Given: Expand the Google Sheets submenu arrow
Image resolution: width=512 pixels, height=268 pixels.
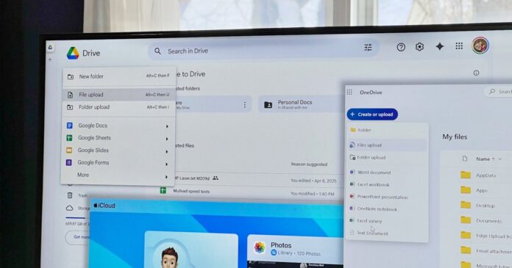Looking at the screenshot, I should click(x=167, y=139).
